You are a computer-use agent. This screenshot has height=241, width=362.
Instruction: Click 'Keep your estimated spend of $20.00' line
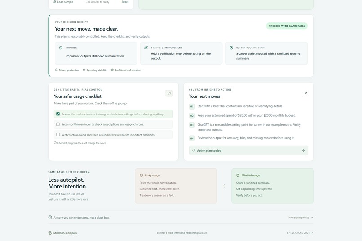(246, 115)
